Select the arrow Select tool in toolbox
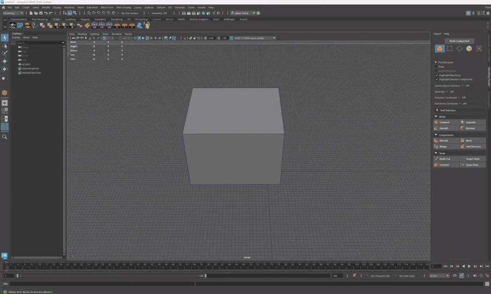The width and height of the screenshot is (491, 294). [4, 38]
